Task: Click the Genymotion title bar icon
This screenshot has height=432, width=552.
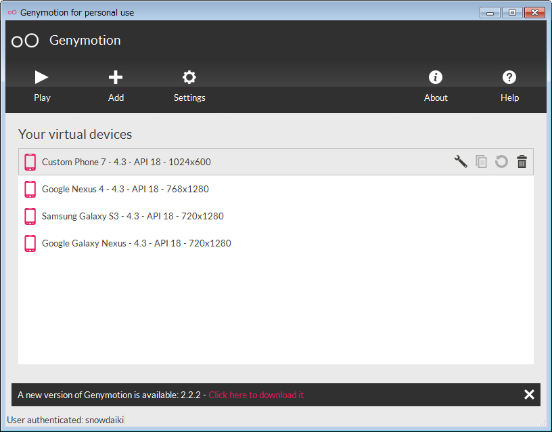Action: click(x=12, y=12)
